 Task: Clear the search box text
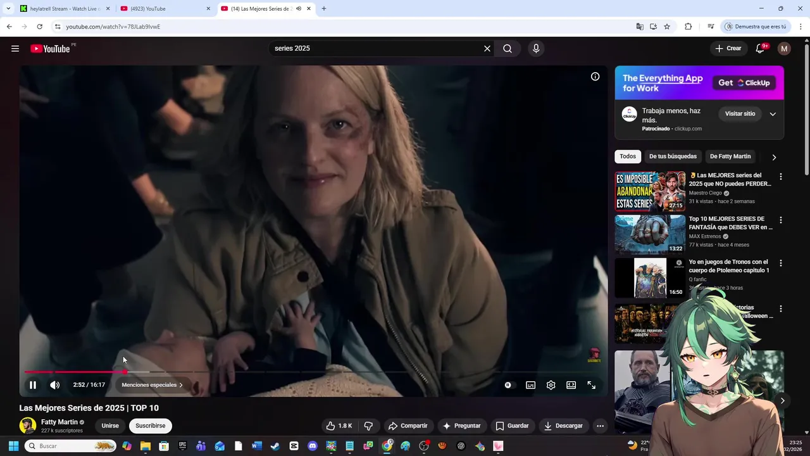487,49
